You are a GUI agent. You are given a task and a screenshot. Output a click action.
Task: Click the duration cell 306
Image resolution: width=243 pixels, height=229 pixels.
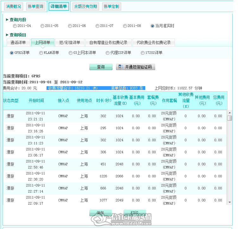click(103, 152)
